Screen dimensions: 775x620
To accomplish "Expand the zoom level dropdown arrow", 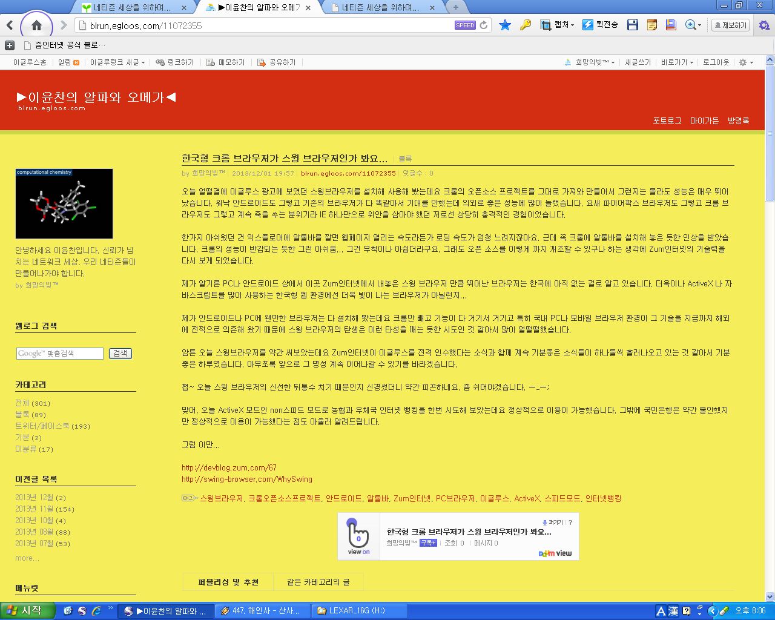I will [x=700, y=25].
